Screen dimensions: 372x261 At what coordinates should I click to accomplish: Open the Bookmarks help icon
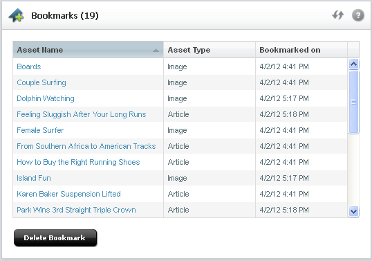[358, 15]
